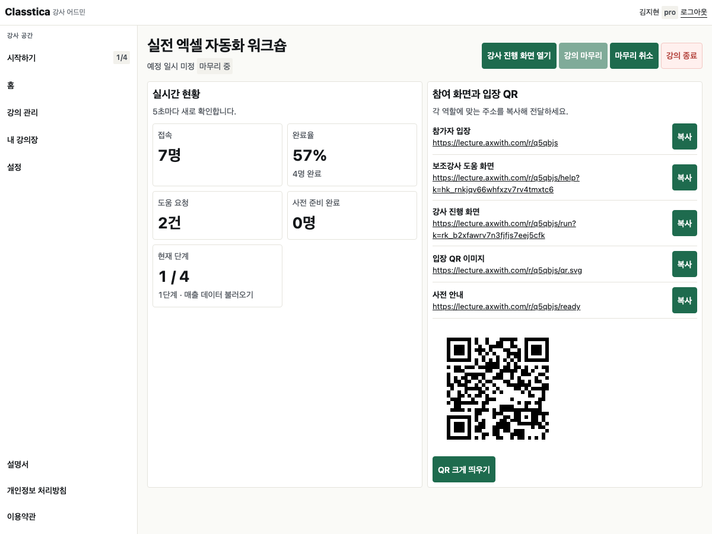The image size is (712, 534).
Task: Open the 참가자 입장 URL link
Action: (495, 142)
